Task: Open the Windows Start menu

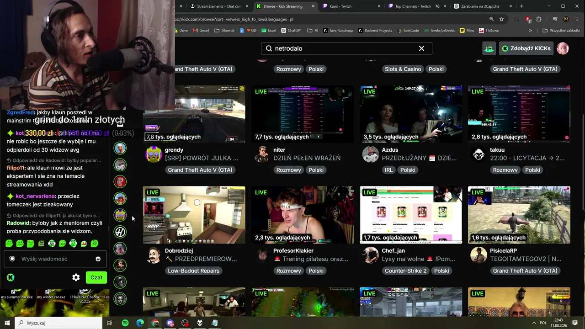Action: click(7, 323)
